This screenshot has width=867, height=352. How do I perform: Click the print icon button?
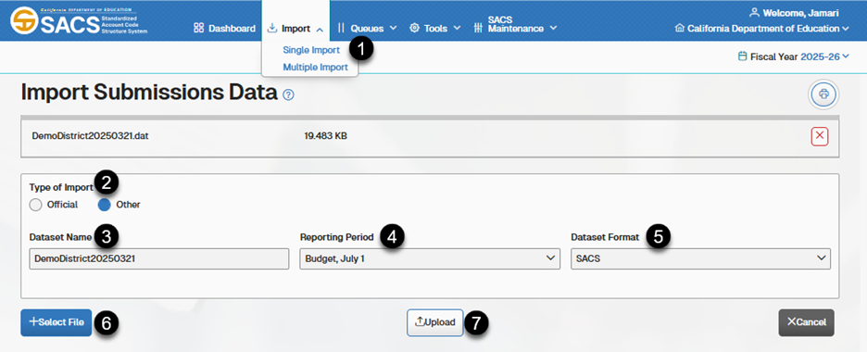(823, 94)
